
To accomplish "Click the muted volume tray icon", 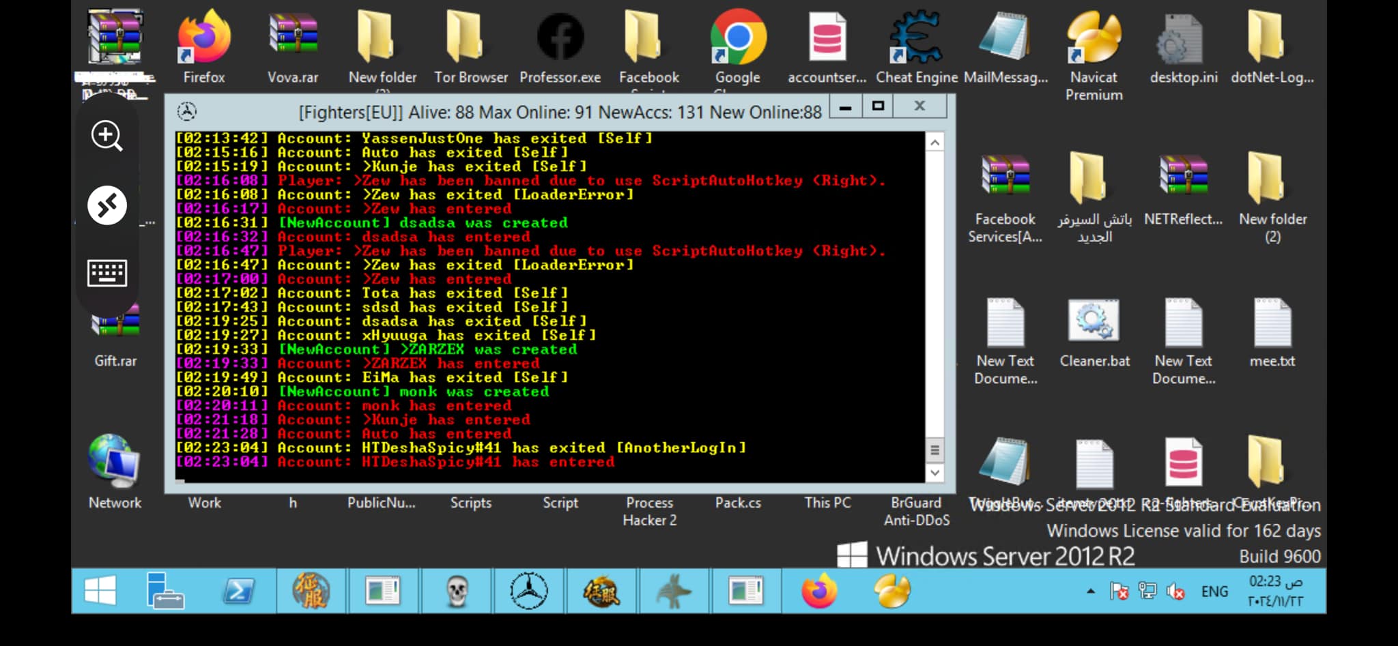I will point(1176,591).
